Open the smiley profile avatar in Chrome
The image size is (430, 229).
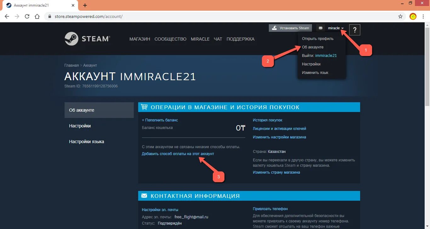413,16
